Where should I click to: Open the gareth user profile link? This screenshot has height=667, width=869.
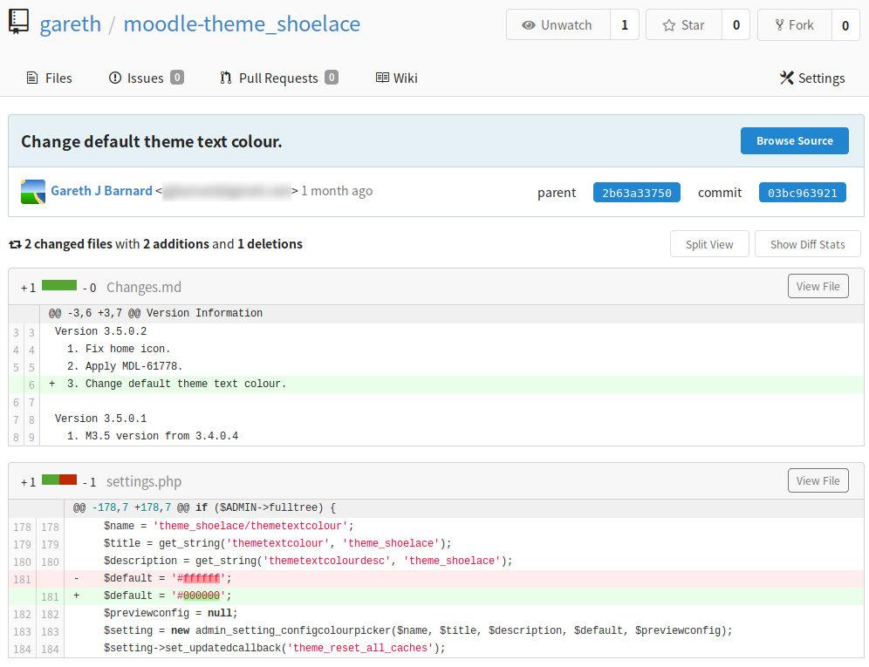tap(70, 24)
